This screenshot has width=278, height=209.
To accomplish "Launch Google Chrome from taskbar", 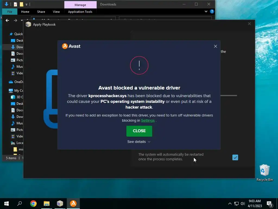I will click(33, 204).
